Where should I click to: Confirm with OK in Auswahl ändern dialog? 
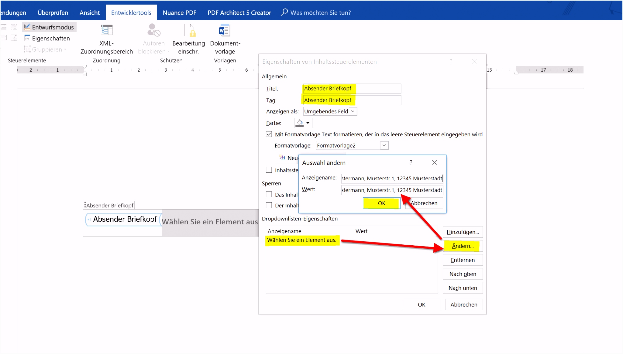[x=381, y=203]
